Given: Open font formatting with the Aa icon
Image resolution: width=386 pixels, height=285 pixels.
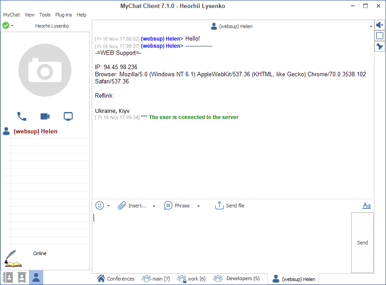Looking at the screenshot, I should click(x=366, y=206).
